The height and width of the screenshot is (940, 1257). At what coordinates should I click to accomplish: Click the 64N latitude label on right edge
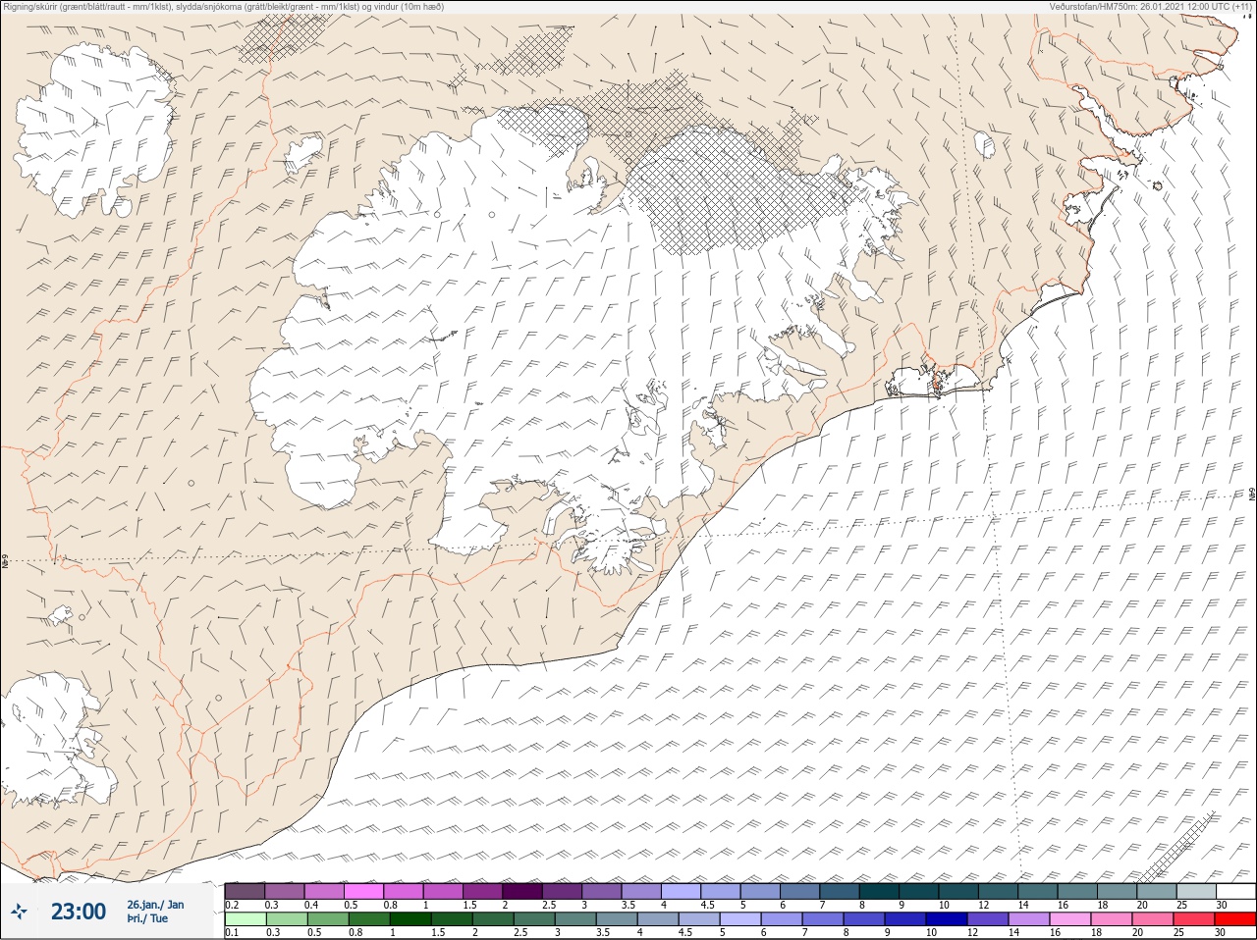(x=1251, y=493)
